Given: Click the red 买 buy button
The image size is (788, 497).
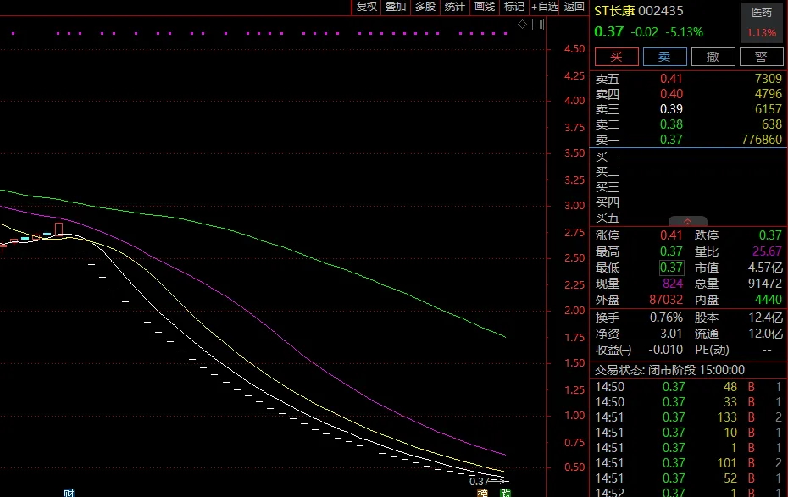Looking at the screenshot, I should point(617,57).
